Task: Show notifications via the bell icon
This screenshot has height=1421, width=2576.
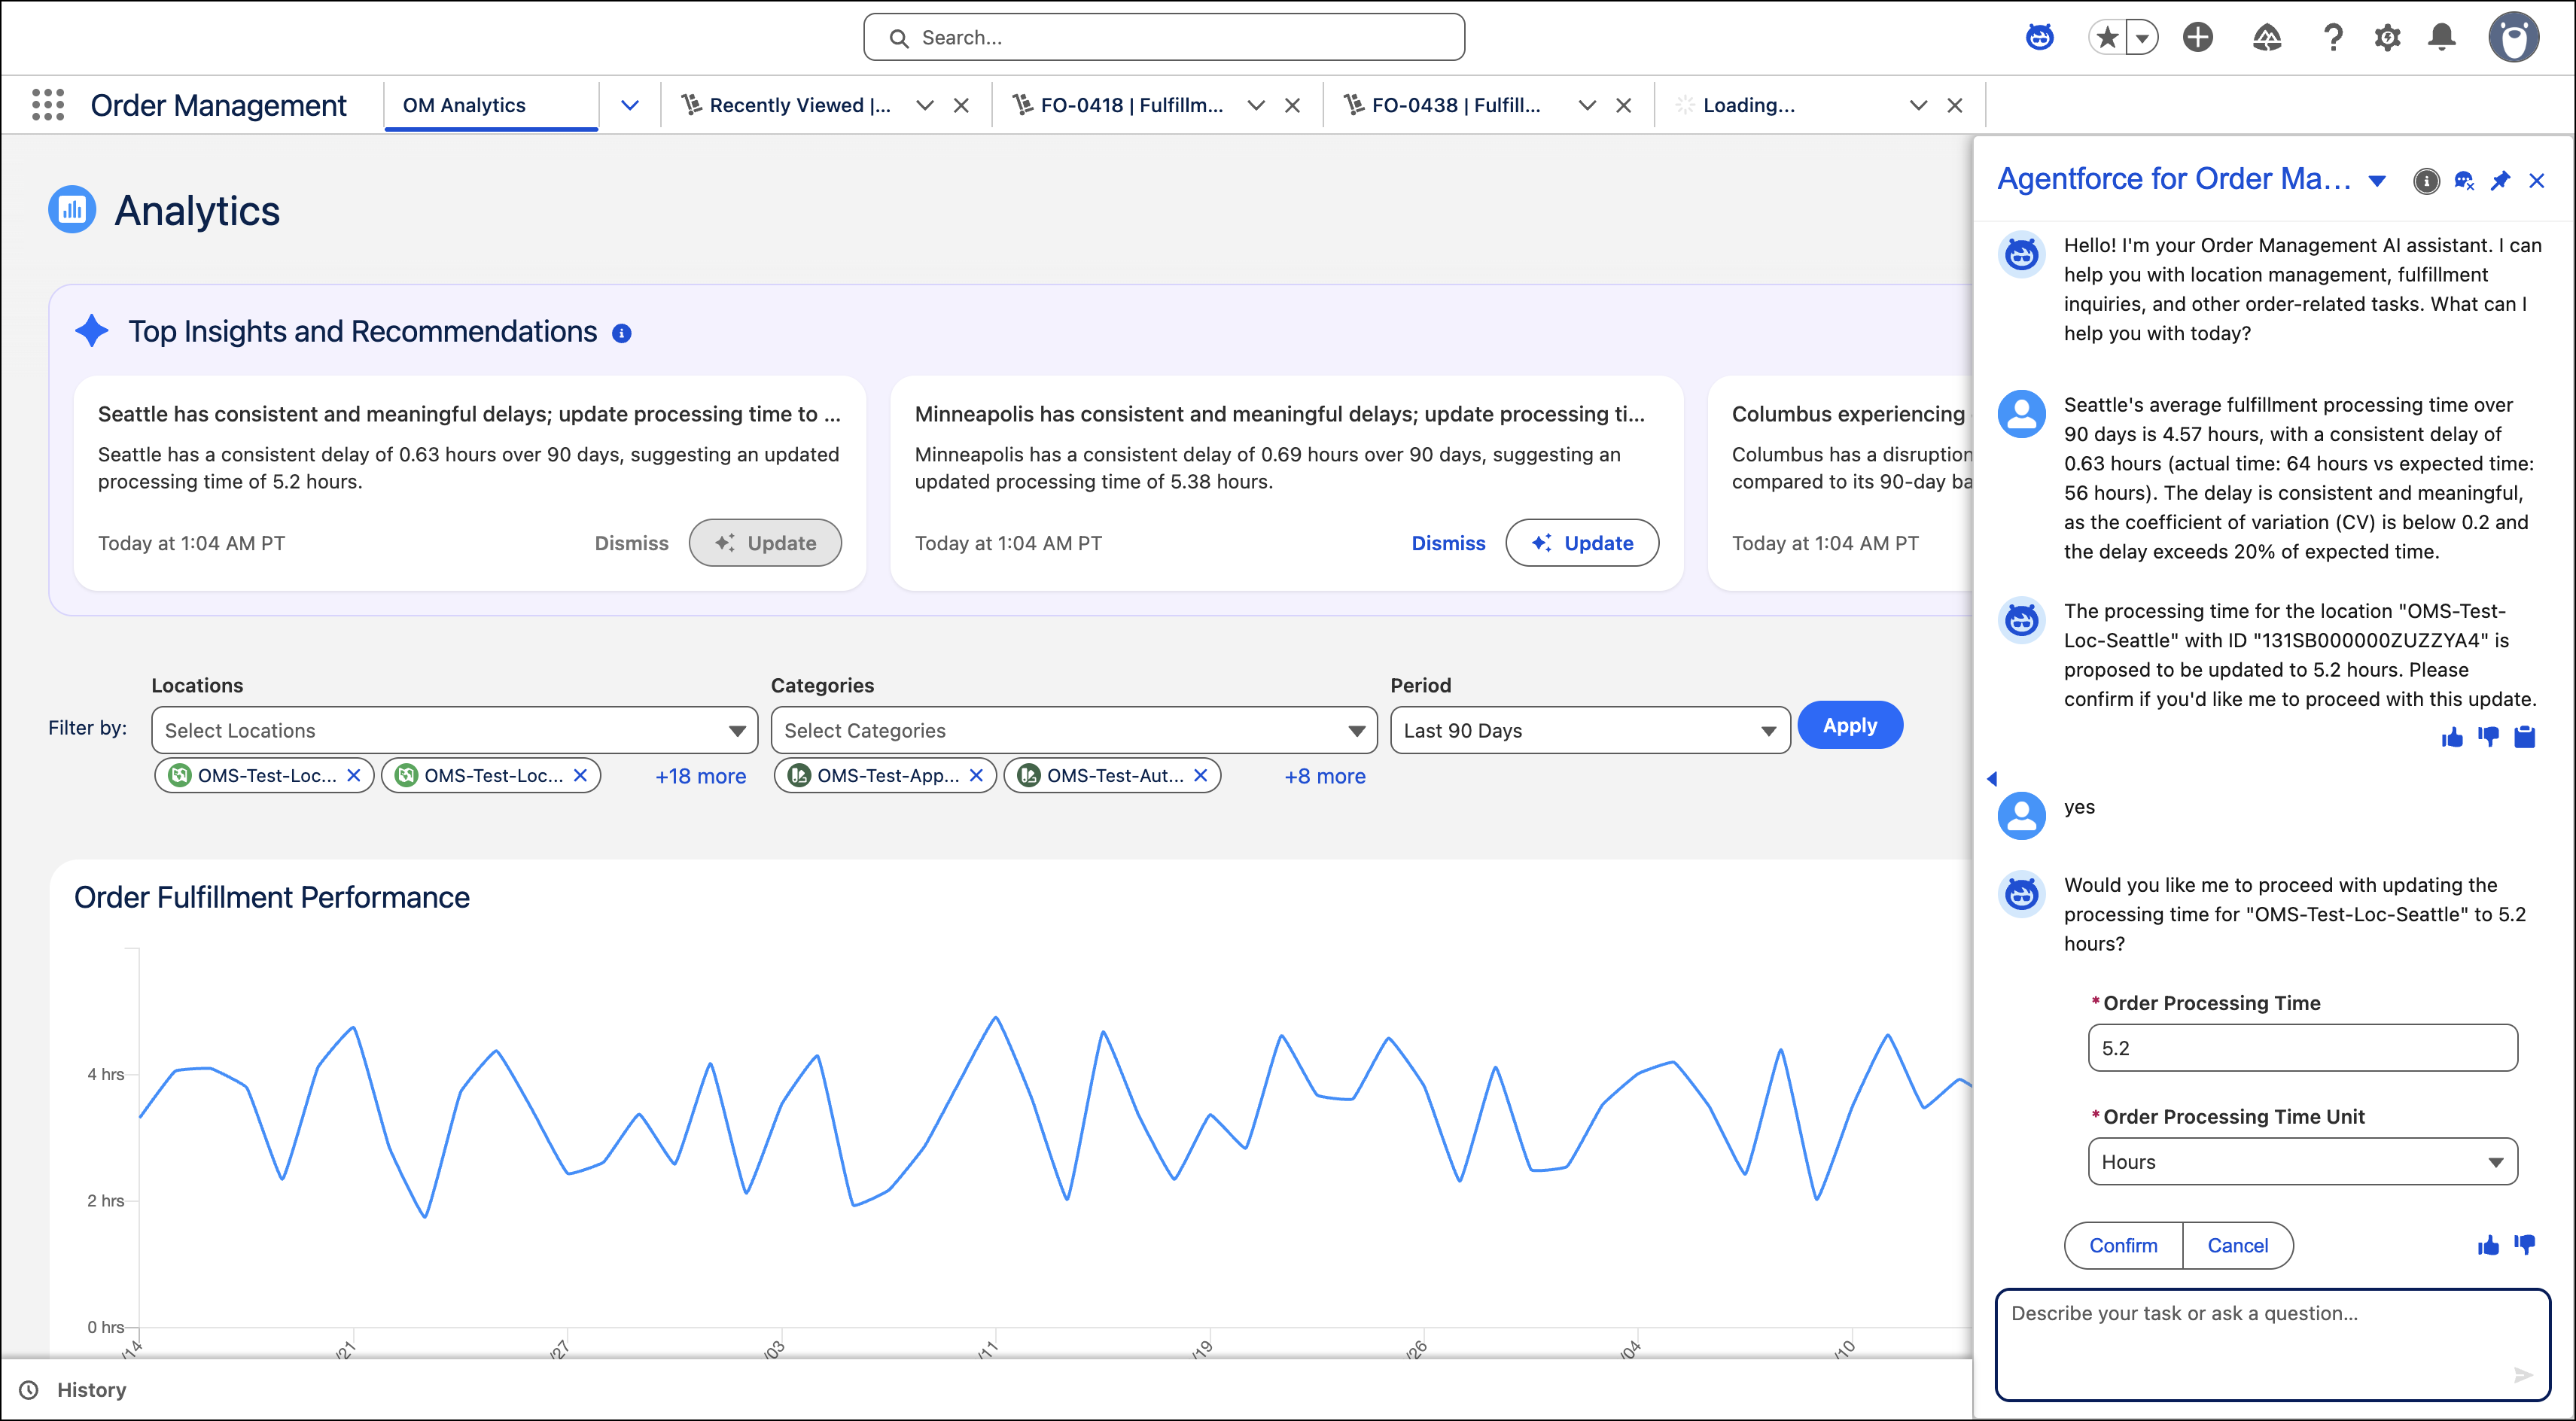Action: point(2442,38)
